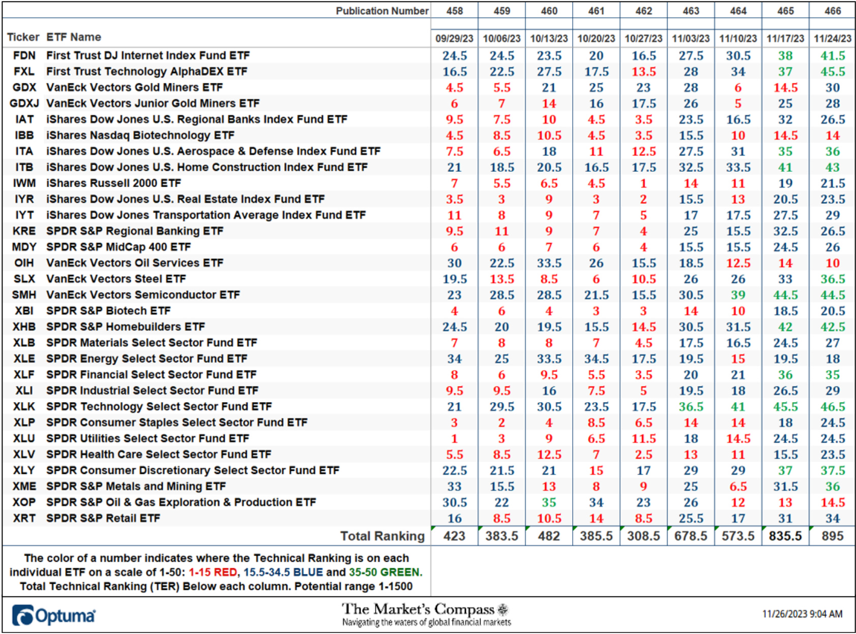Click the '15.5-34.5 BLUE' legend text
The height and width of the screenshot is (634, 856).
[x=283, y=572]
